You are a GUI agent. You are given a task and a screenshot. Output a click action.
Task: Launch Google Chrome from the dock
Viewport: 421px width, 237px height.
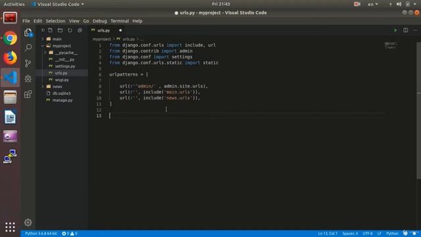point(11,38)
